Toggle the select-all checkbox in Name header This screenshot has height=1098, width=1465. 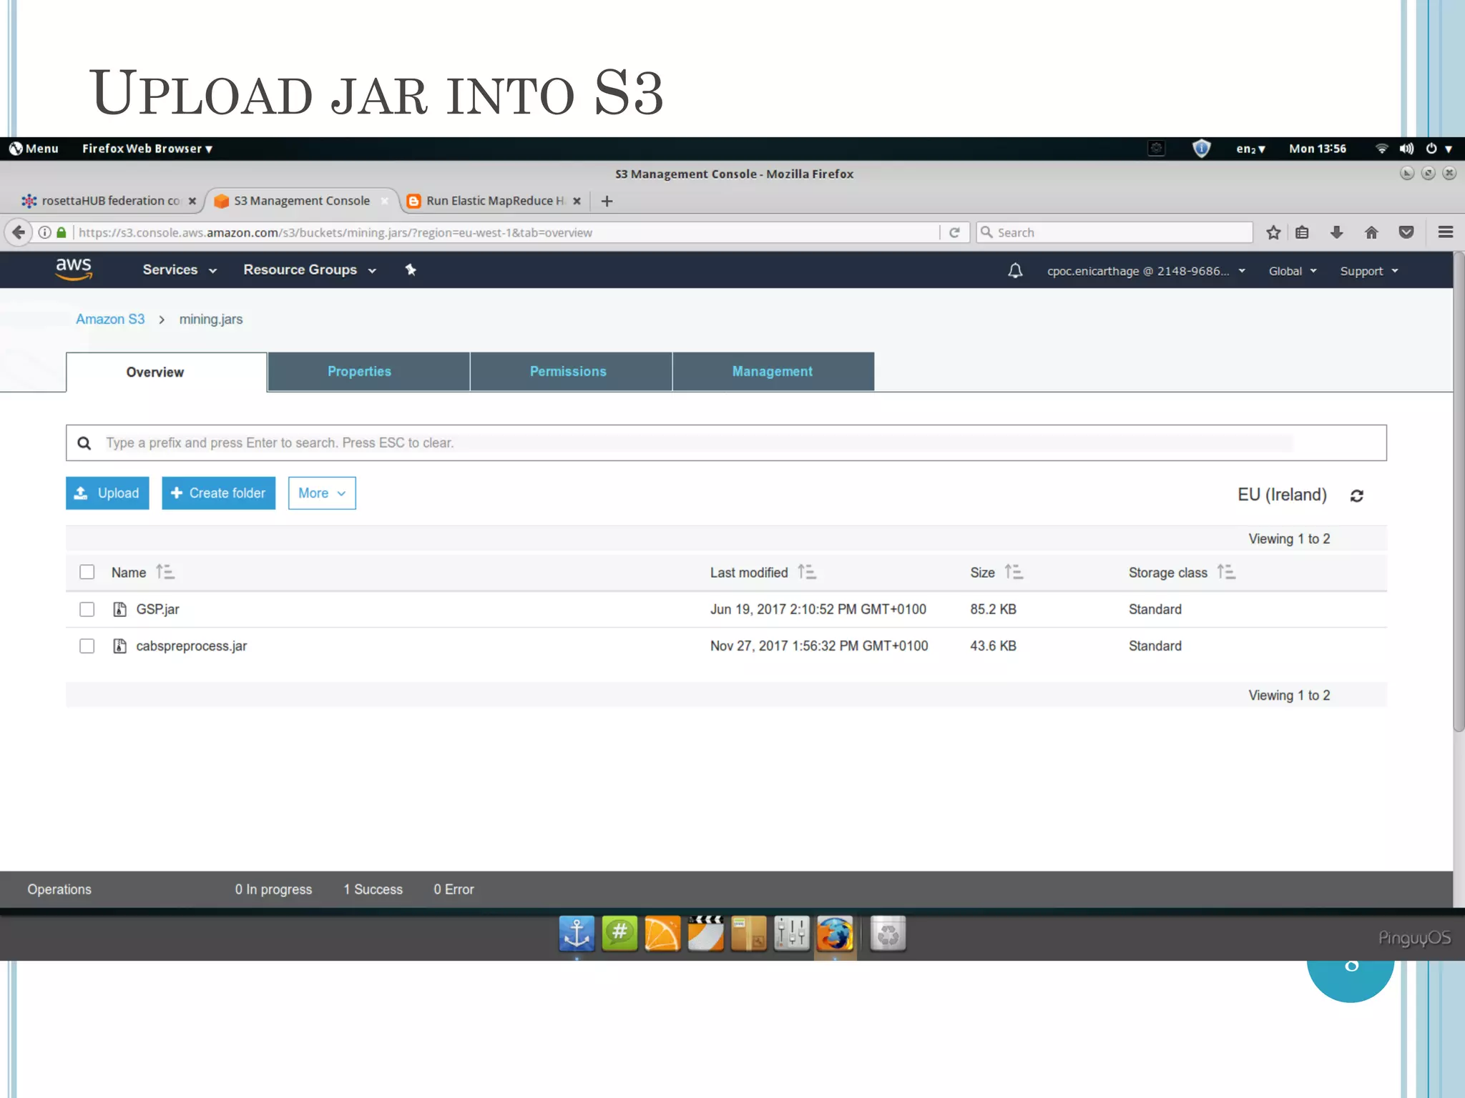[x=87, y=572]
